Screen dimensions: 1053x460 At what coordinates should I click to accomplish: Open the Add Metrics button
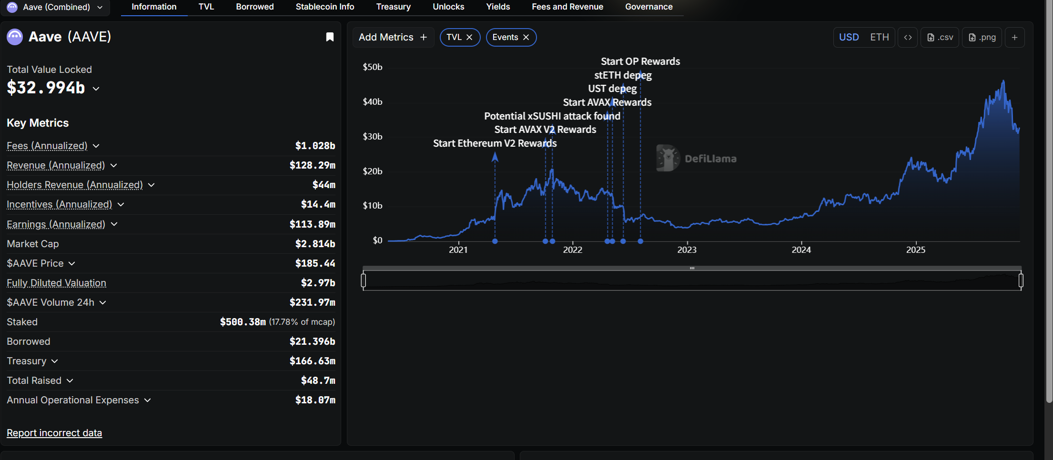pyautogui.click(x=393, y=37)
